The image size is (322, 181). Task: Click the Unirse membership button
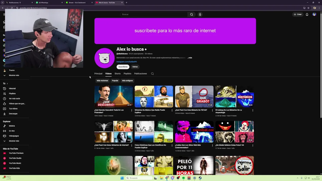[135, 67]
